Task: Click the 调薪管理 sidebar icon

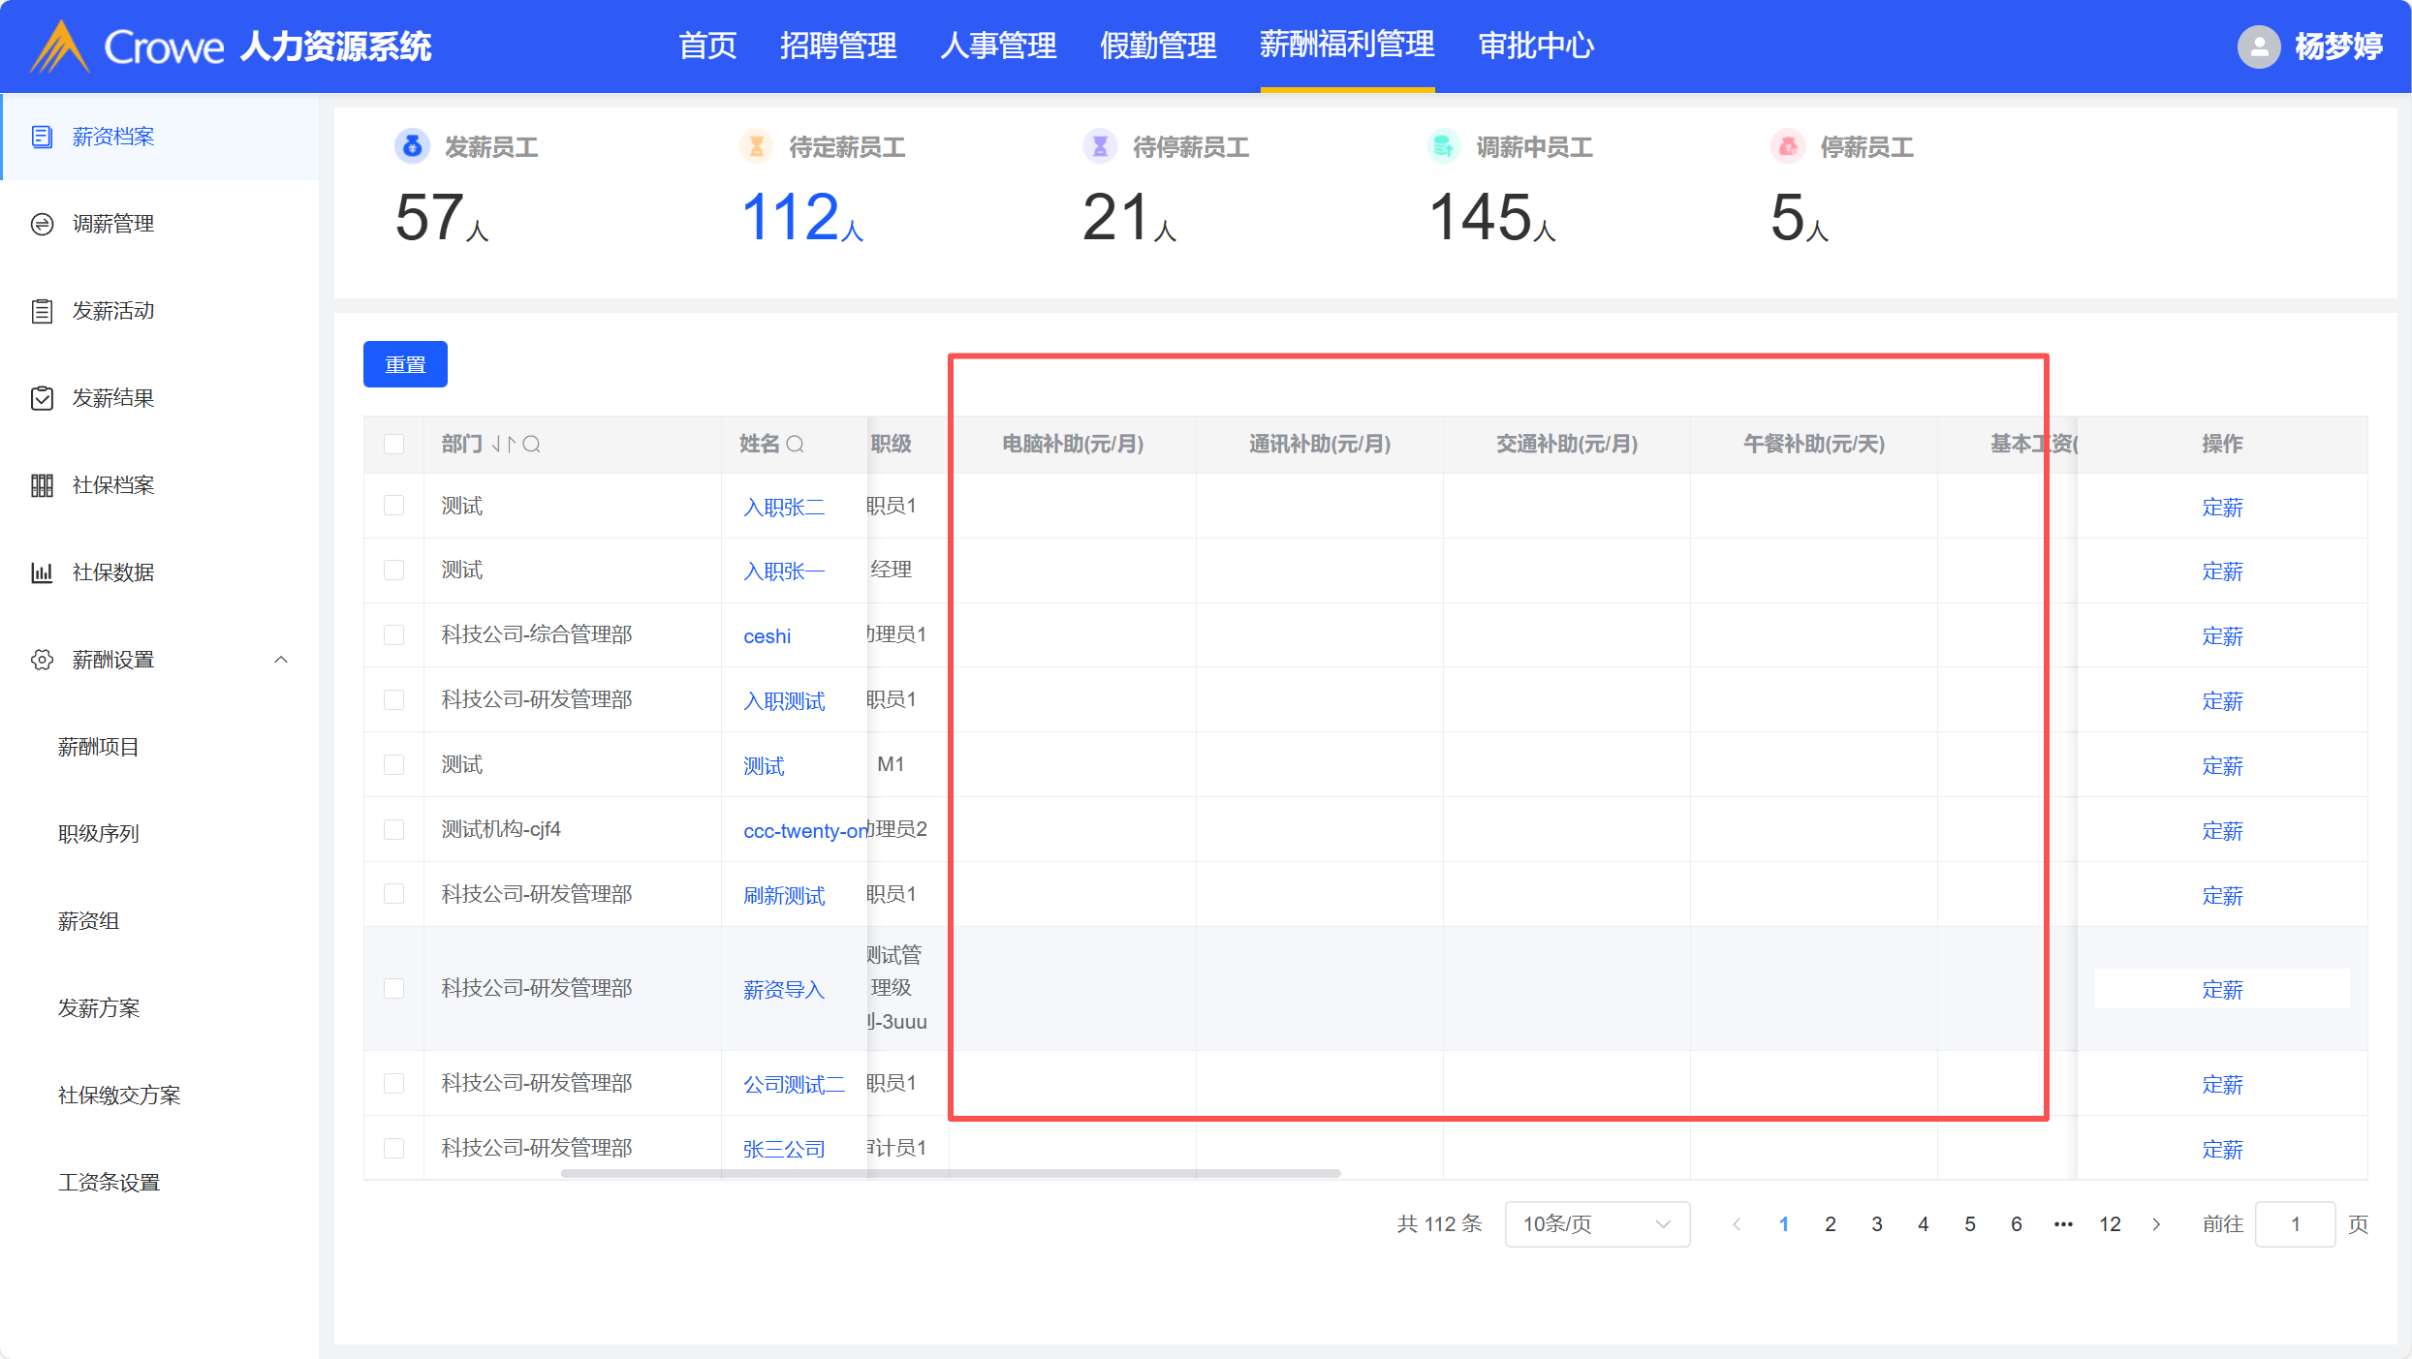Action: (x=42, y=224)
